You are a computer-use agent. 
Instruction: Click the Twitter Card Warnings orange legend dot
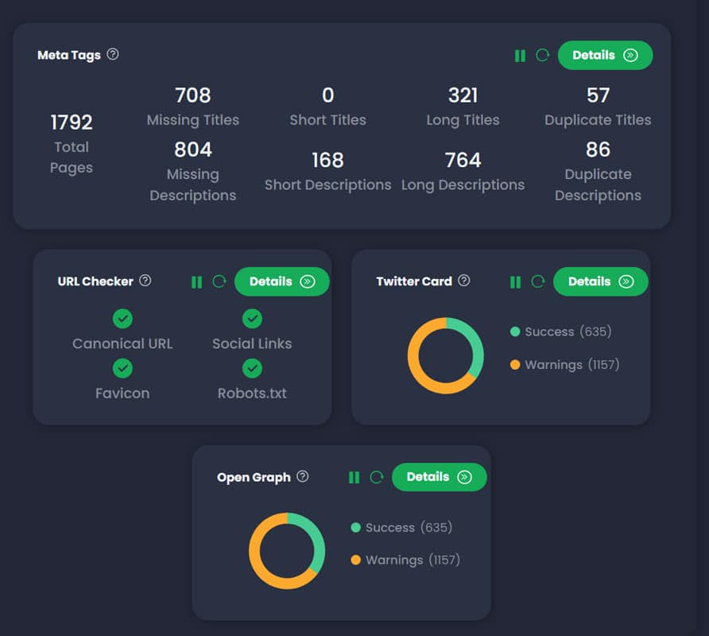coord(515,365)
